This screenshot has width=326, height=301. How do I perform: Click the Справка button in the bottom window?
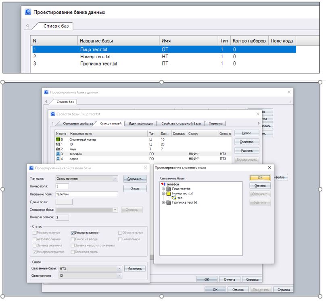click(283, 290)
